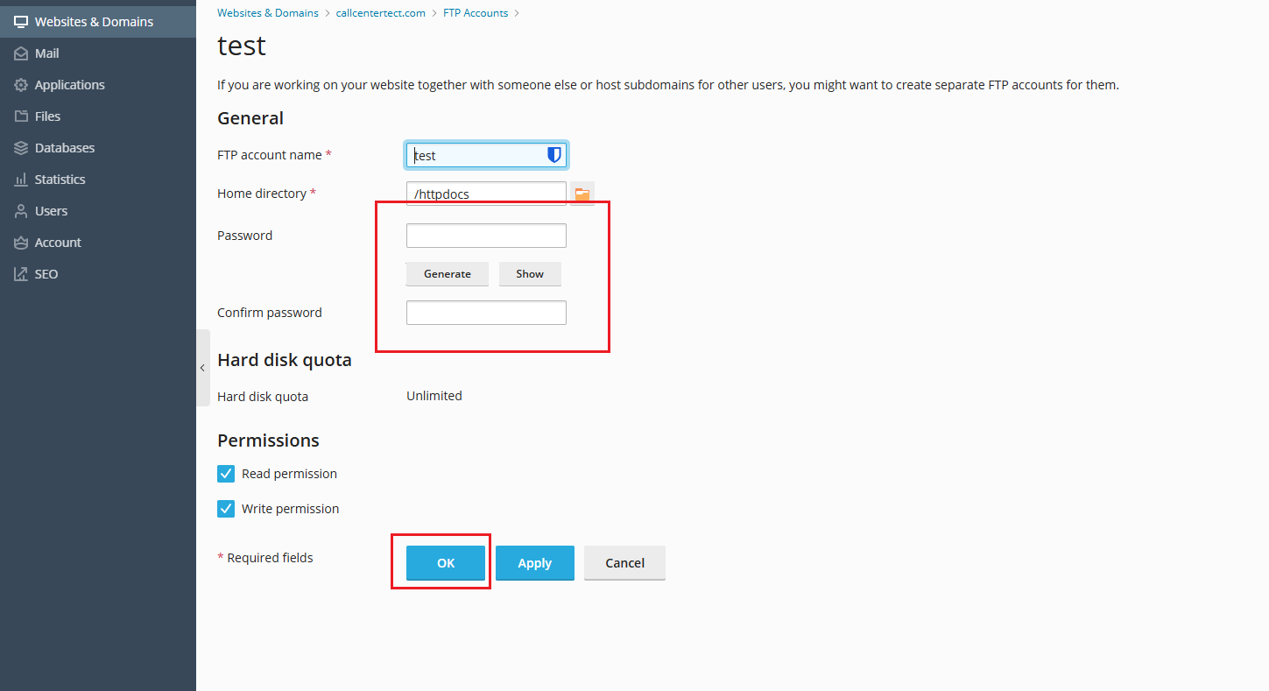
Task: Uncheck the Read permission checkbox
Action: (226, 474)
